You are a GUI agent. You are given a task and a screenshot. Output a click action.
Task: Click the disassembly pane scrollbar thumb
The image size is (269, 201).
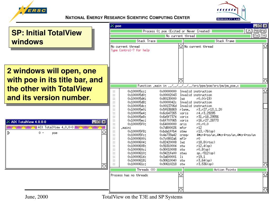[265, 106]
